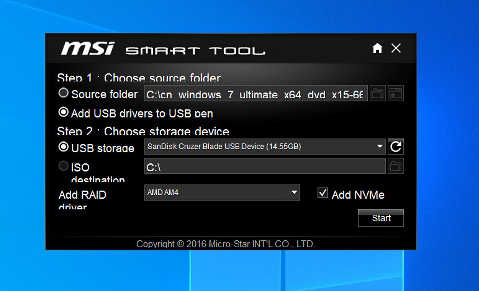The width and height of the screenshot is (479, 291).
Task: Click the Copyright 2016 Micro-Star text
Action: tap(226, 244)
